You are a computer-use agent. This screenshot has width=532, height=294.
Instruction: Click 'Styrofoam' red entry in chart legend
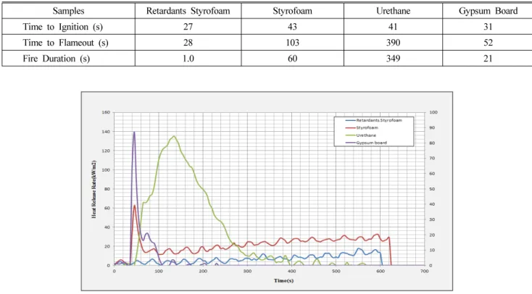pos(362,128)
